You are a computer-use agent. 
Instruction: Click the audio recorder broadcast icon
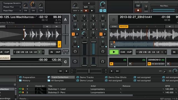[138, 6]
